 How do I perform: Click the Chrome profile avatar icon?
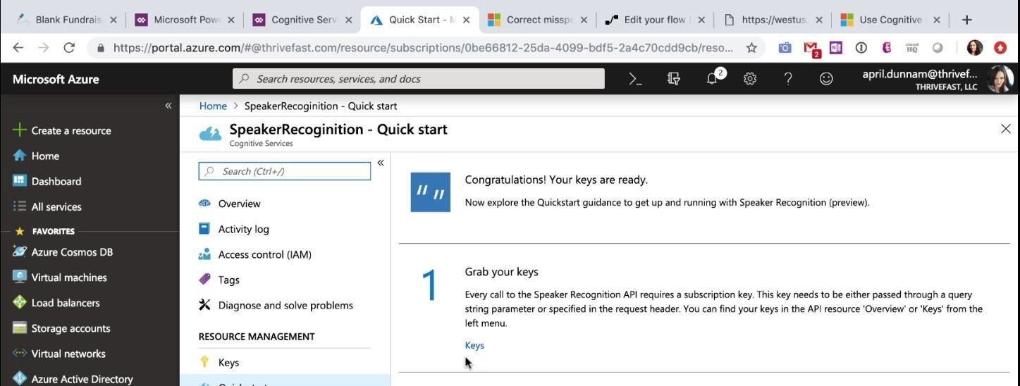975,48
